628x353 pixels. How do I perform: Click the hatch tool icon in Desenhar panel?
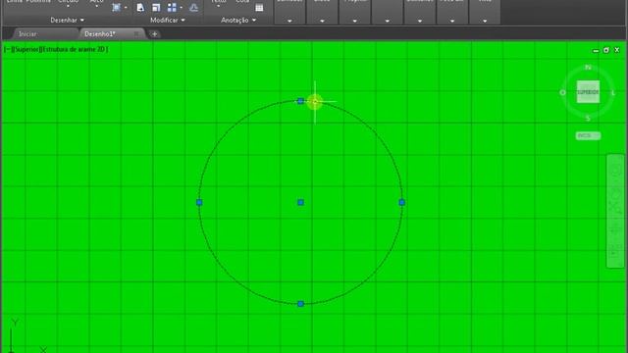116,8
